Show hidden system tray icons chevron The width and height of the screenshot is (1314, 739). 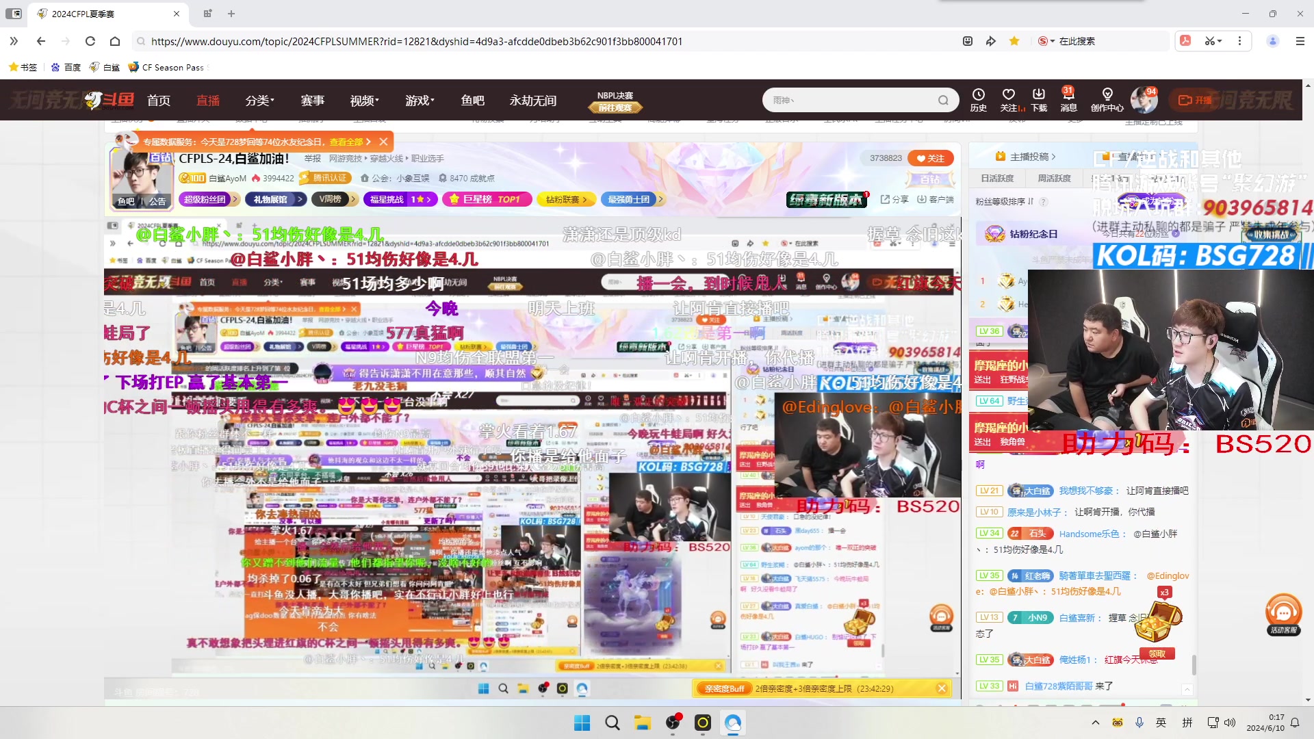coord(1095,723)
